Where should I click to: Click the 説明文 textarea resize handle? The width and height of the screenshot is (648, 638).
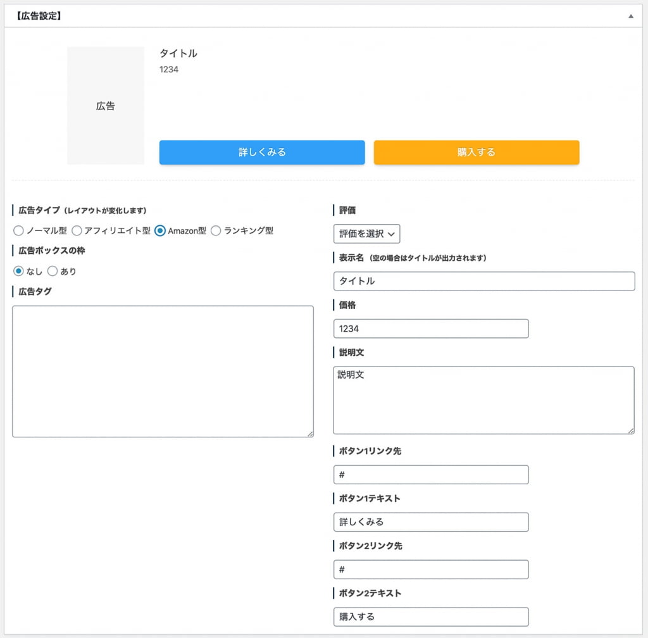(631, 431)
